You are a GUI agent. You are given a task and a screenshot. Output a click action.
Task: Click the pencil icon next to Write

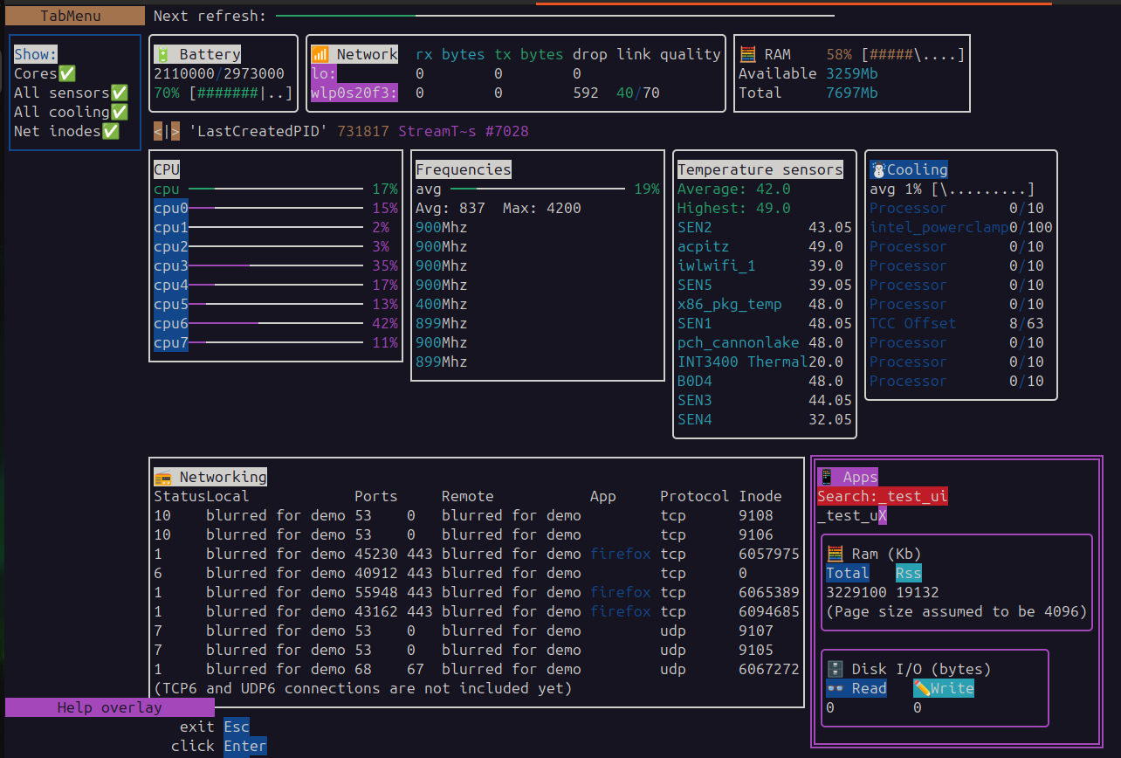[x=922, y=688]
